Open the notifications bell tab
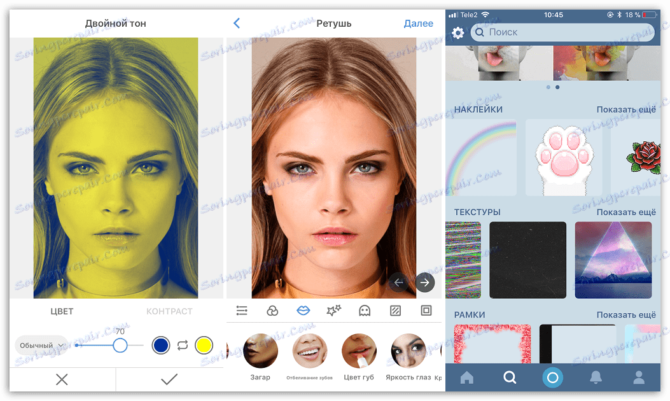Image resolution: width=670 pixels, height=401 pixels. click(x=596, y=377)
